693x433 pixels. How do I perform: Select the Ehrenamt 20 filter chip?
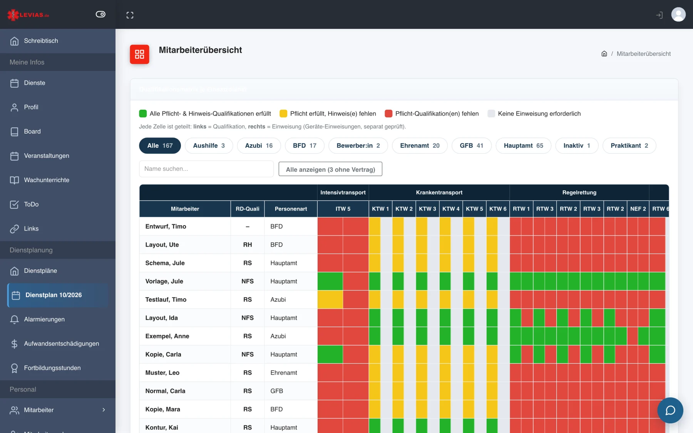(x=420, y=145)
